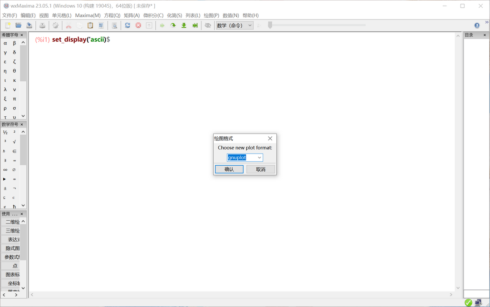Click the blue Help question icon
Viewport: 490px width, 307px height.
(x=477, y=25)
